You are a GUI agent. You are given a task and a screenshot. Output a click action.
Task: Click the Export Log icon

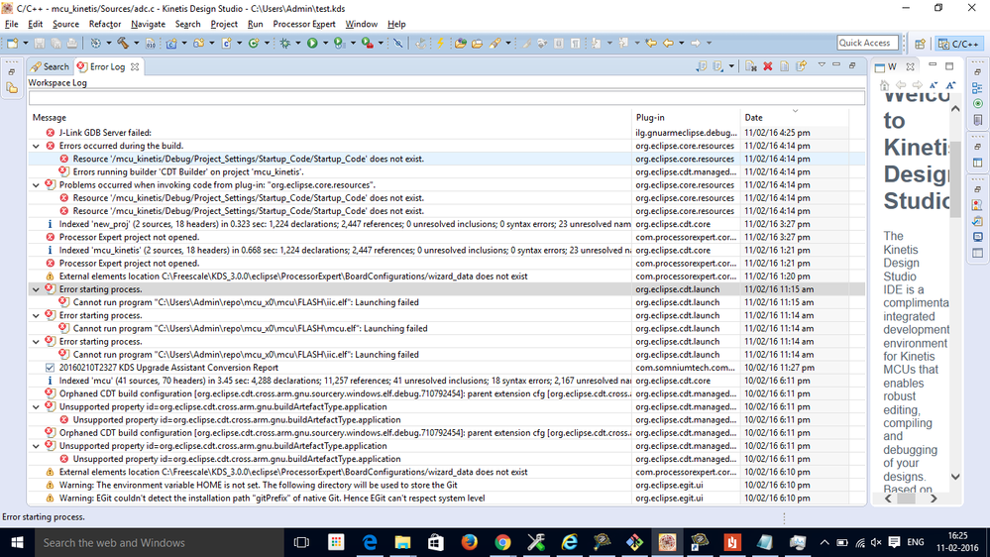(702, 65)
